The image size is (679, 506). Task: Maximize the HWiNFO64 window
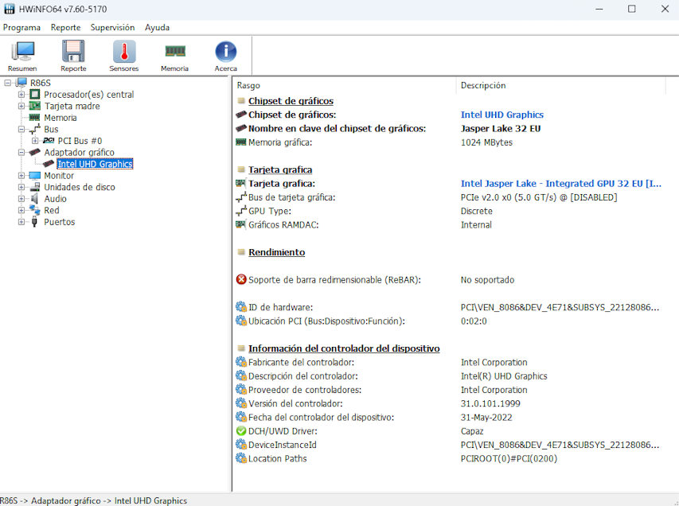(x=632, y=9)
